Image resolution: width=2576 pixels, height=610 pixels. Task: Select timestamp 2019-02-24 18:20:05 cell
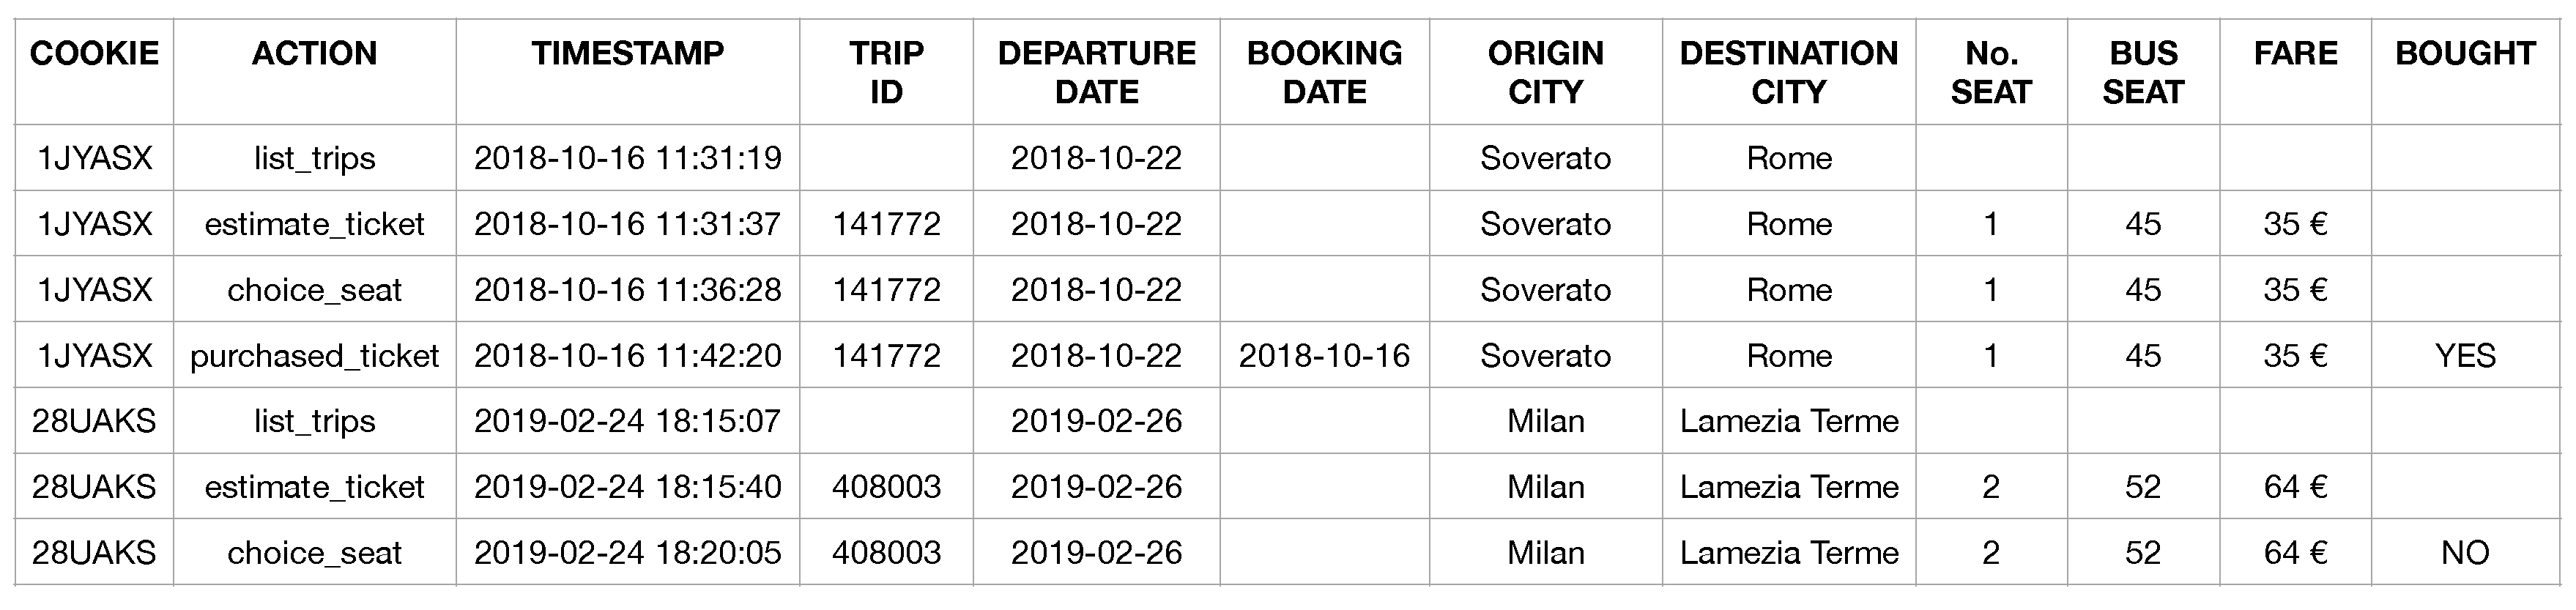click(627, 553)
